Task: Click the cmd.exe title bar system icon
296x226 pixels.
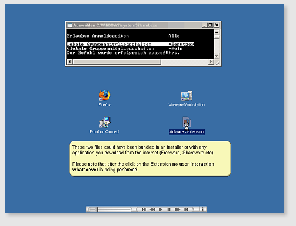Action: [70, 25]
